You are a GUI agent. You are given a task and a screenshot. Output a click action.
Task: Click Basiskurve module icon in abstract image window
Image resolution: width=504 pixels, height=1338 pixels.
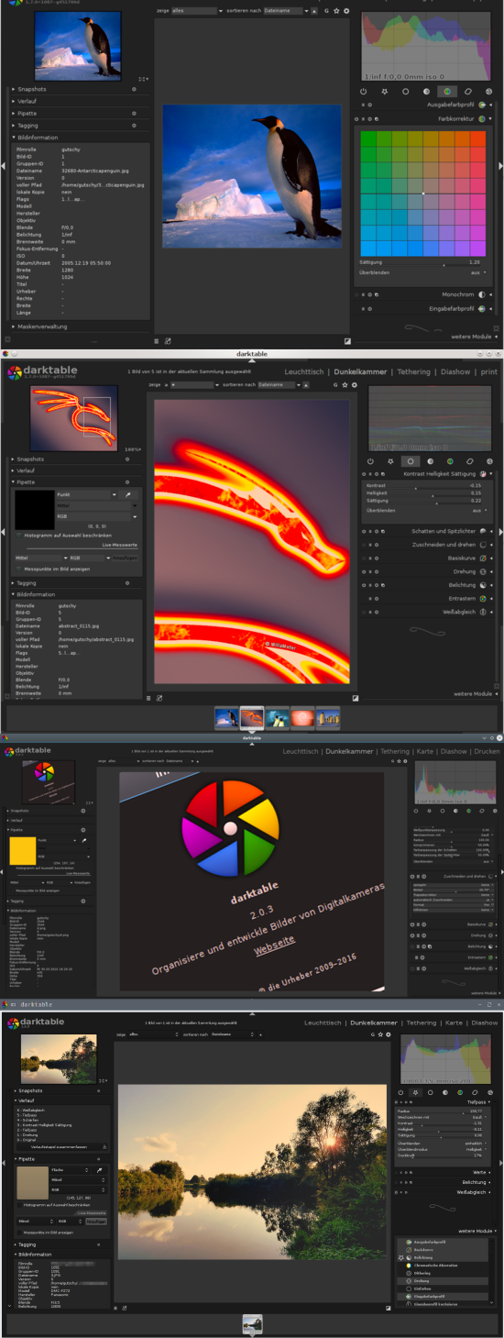[x=482, y=558]
